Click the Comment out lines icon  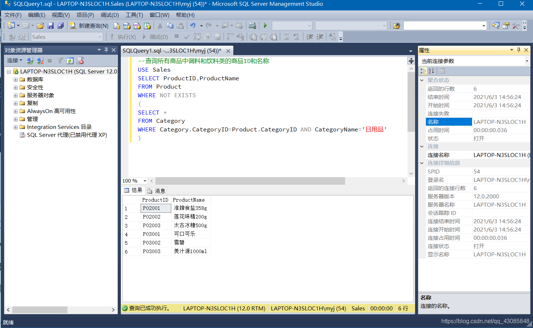(286, 37)
